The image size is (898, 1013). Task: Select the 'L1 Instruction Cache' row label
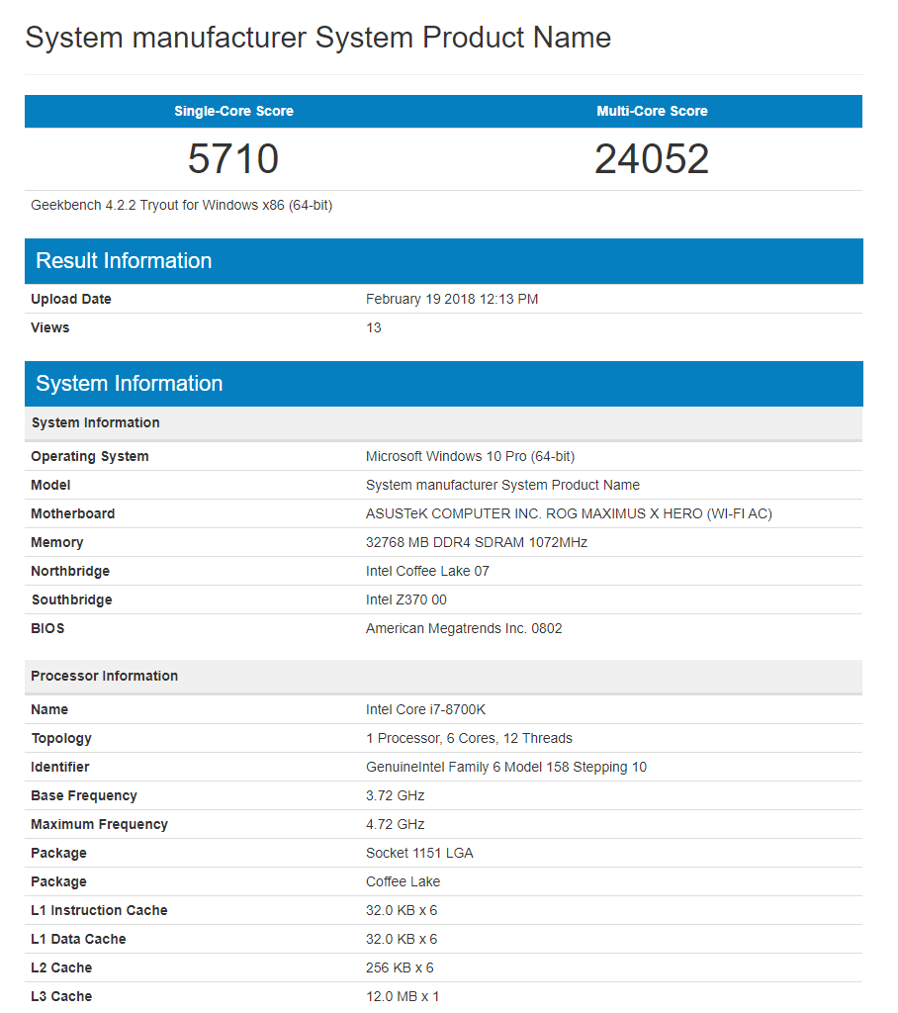tap(100, 910)
